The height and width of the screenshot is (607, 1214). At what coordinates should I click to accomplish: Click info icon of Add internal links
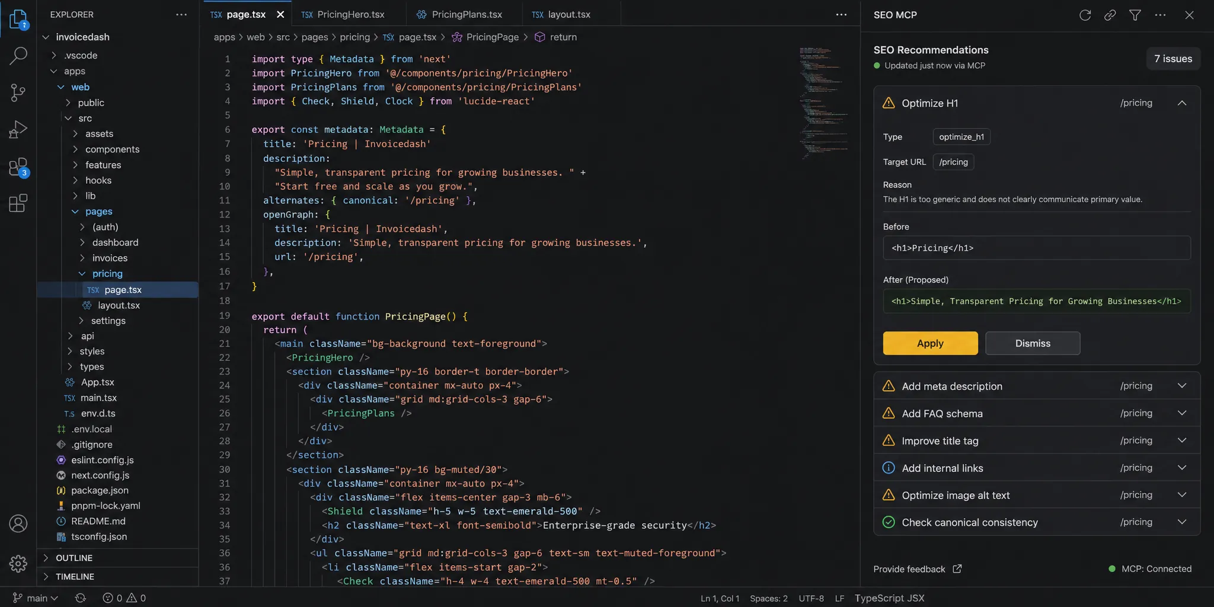click(889, 468)
